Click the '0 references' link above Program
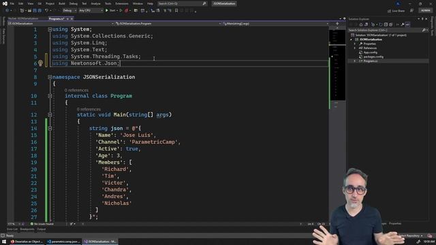The height and width of the screenshot is (245, 436). (76, 91)
